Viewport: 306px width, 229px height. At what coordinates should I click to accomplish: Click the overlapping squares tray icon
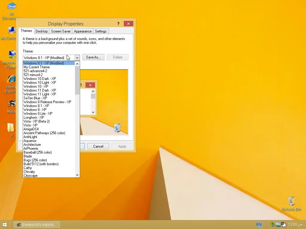[284, 225]
